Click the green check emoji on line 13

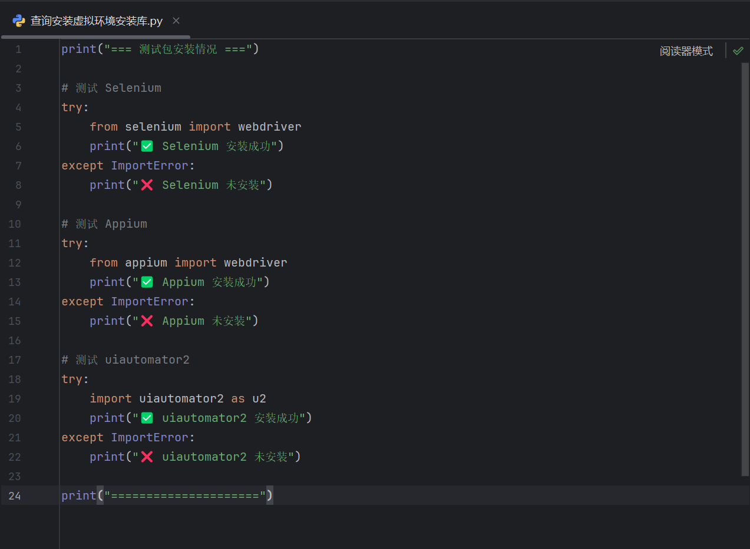click(147, 282)
